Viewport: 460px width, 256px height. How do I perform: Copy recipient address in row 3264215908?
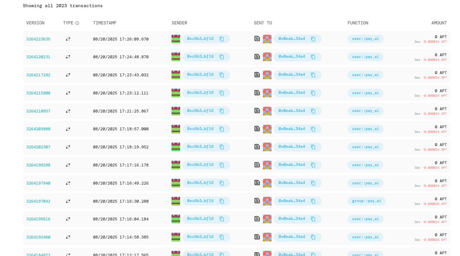[x=313, y=93]
